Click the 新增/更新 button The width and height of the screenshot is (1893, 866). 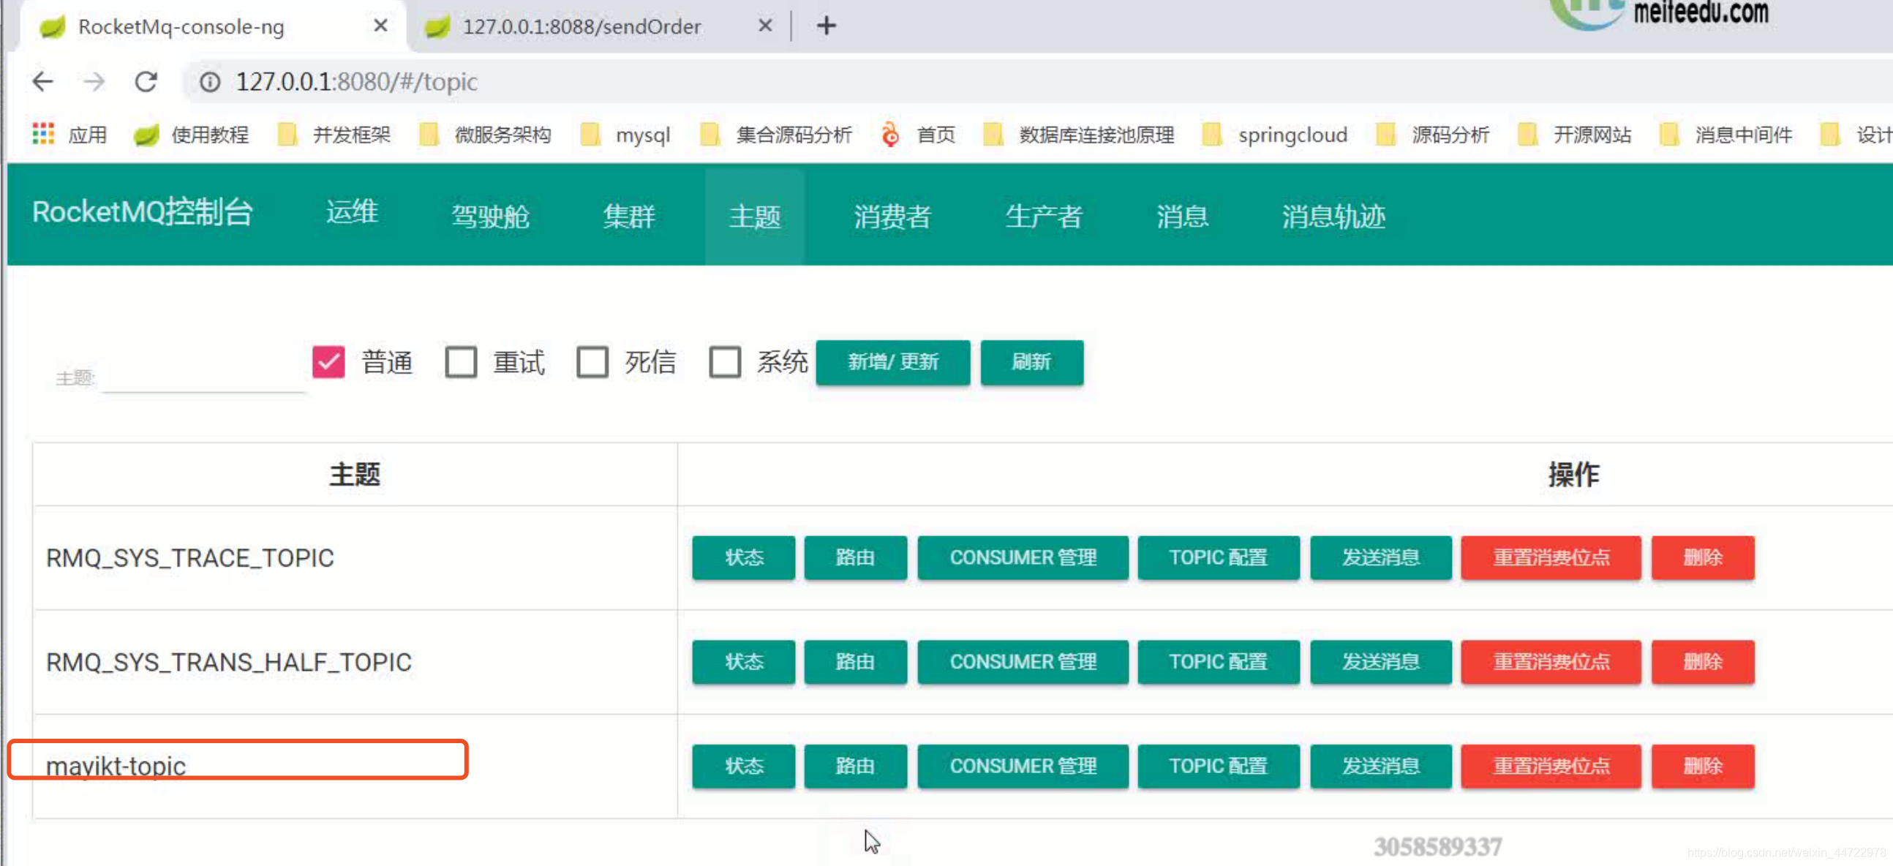tap(893, 362)
